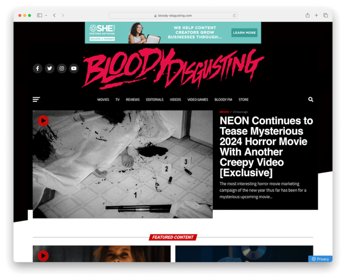Go to the Editorials section

coord(155,100)
